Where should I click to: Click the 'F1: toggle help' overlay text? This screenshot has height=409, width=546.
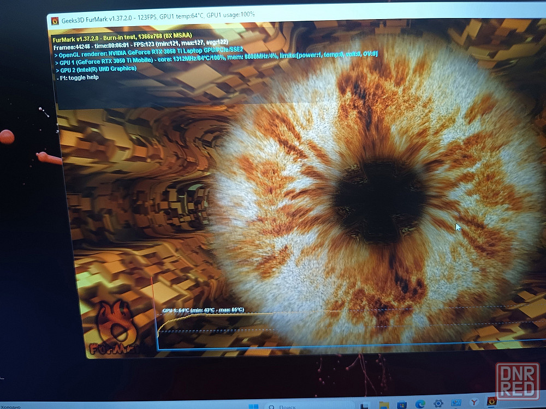[79, 77]
